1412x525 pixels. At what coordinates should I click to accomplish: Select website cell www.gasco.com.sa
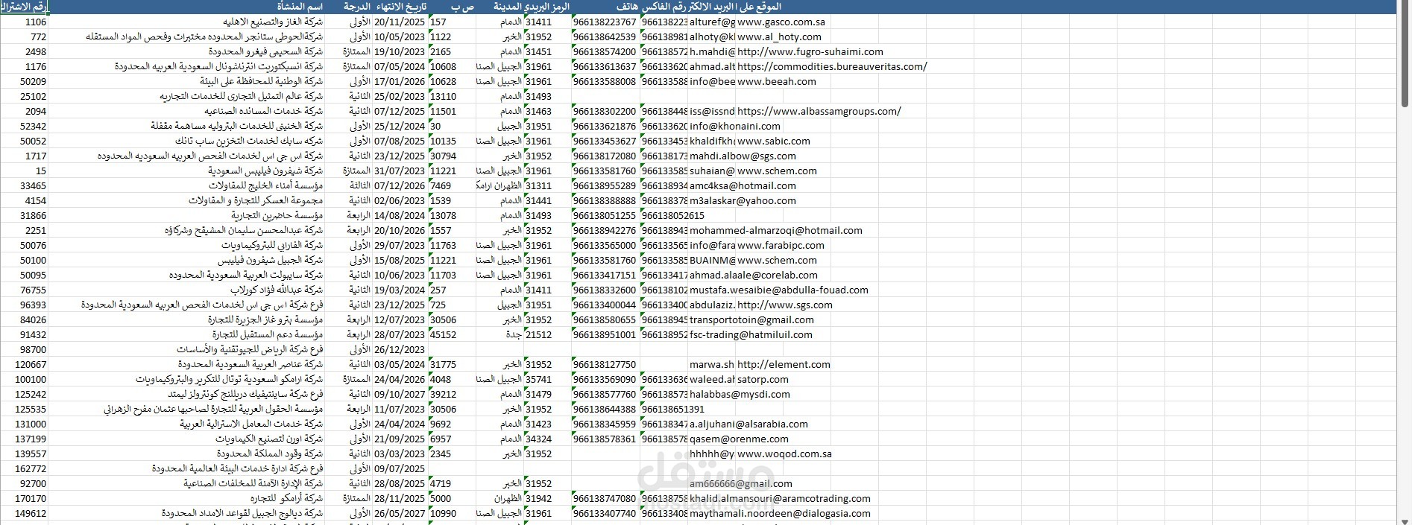point(781,22)
